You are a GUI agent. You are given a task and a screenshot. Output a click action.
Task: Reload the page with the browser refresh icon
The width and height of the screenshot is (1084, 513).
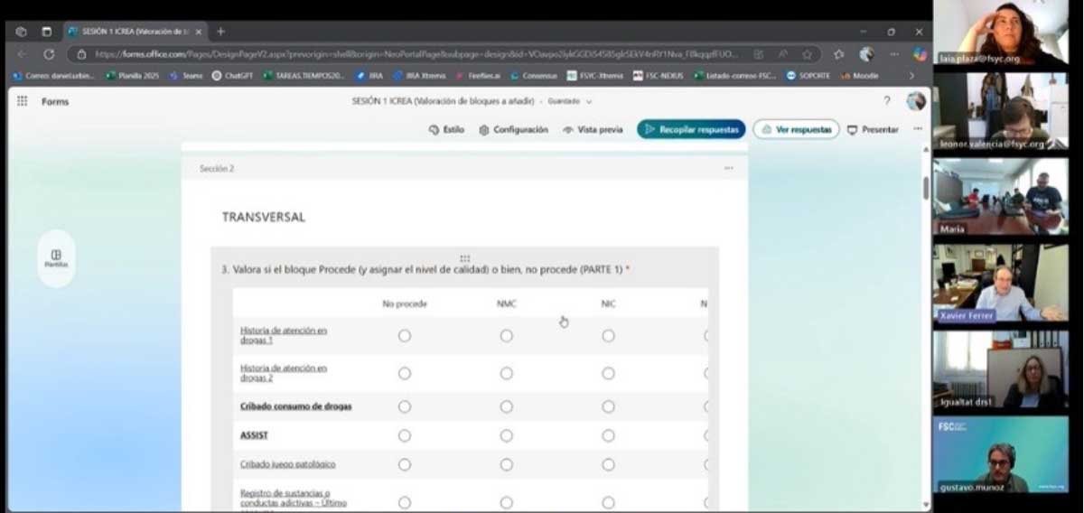[x=49, y=54]
